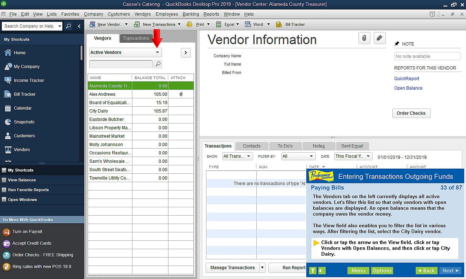Click the reminders clock icon in menu bar

coord(432,14)
